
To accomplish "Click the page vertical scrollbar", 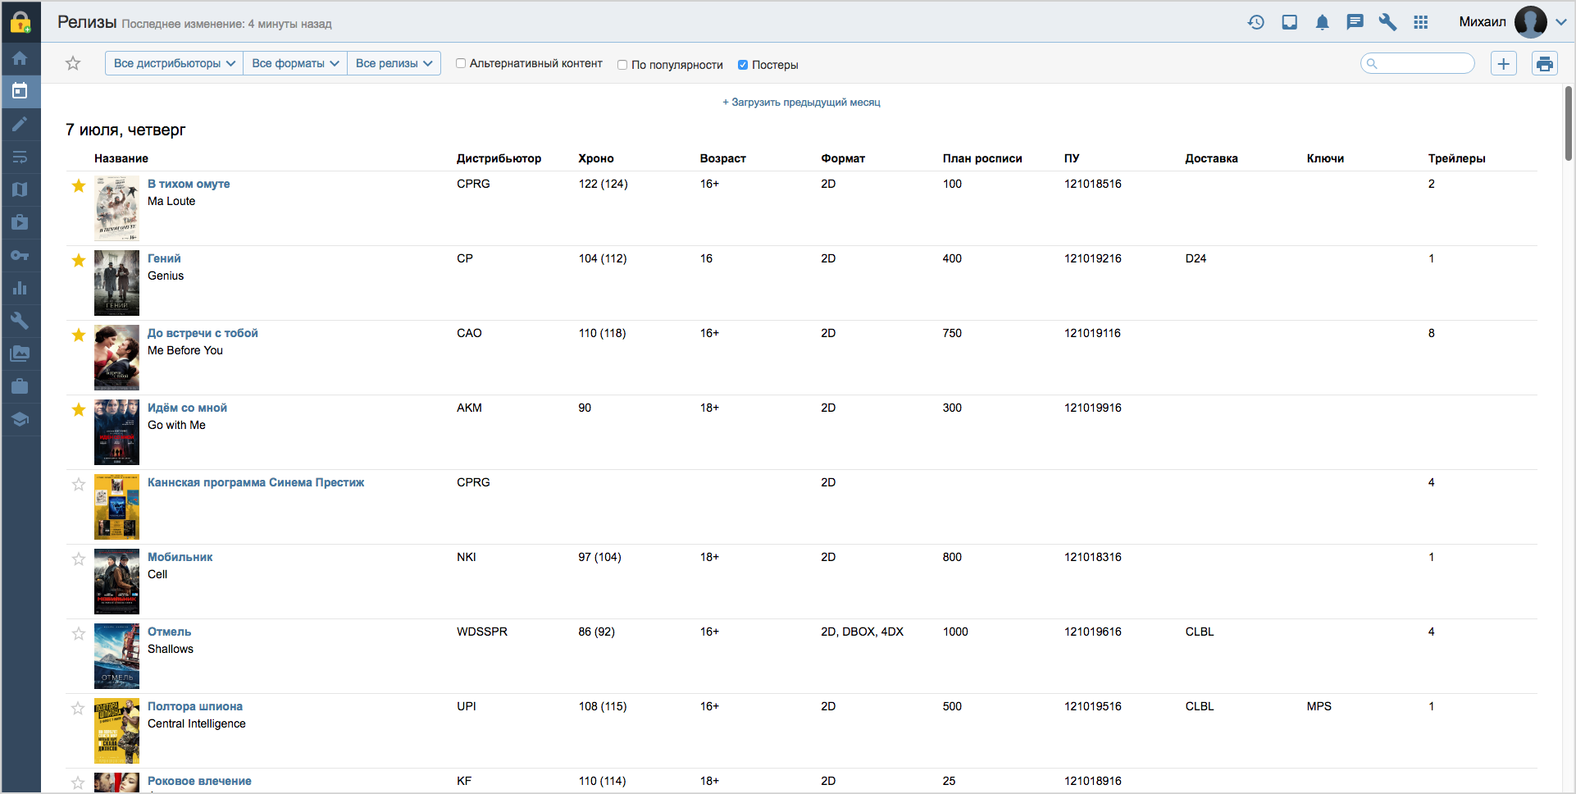I will (1569, 123).
